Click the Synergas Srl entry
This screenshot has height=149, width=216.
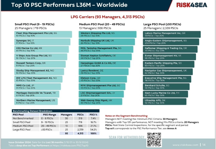pyautogui.click(x=42, y=42)
